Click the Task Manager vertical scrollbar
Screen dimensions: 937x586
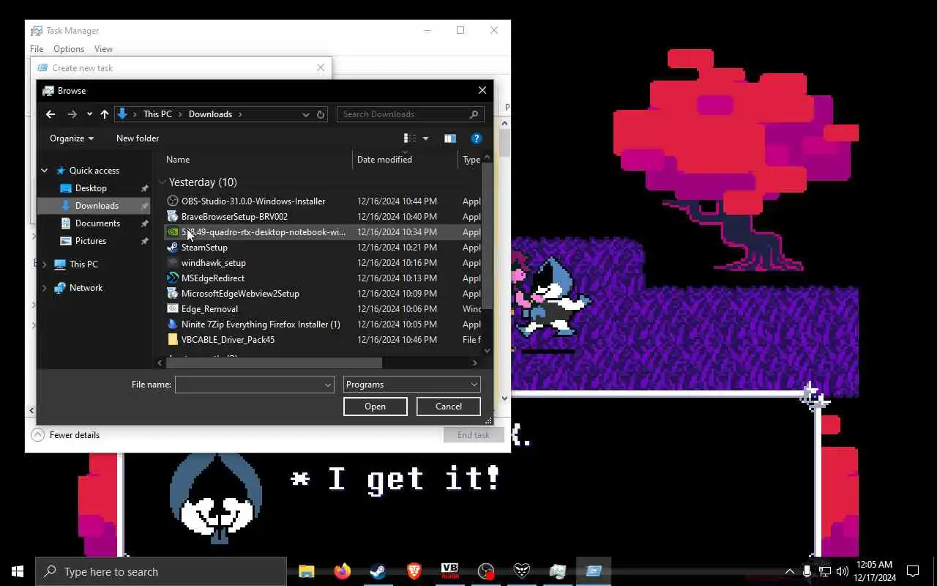click(x=504, y=143)
